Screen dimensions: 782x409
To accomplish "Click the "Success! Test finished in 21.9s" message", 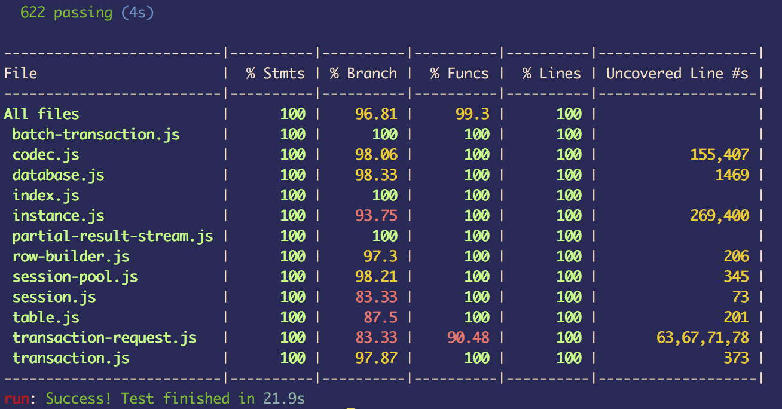I will coord(175,399).
